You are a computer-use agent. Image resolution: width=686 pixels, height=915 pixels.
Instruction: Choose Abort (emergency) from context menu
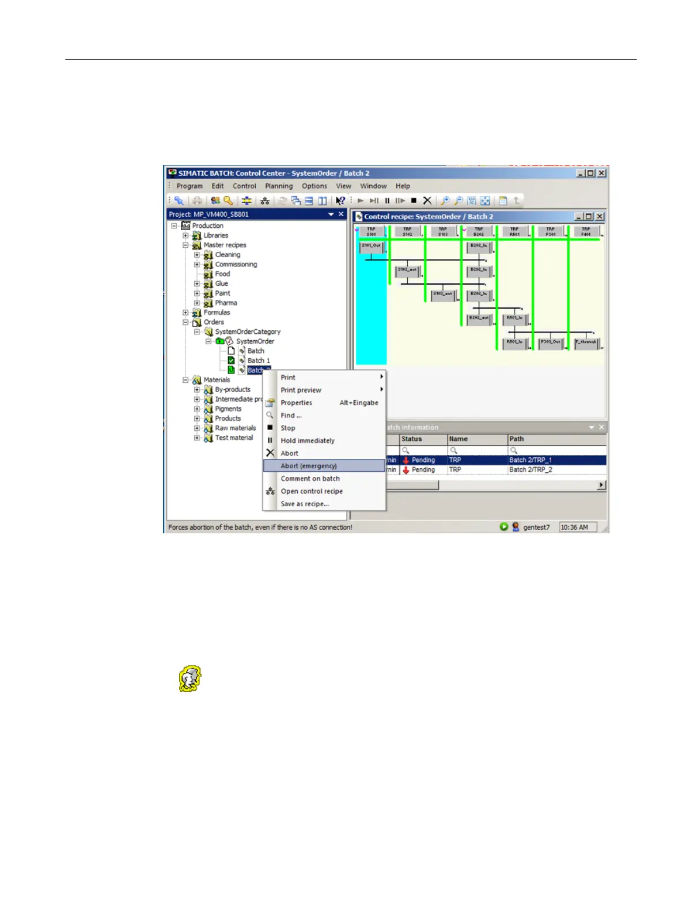(x=324, y=466)
